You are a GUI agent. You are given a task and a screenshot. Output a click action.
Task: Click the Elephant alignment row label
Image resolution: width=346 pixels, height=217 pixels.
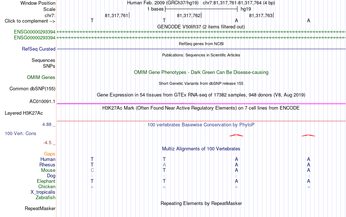point(46,181)
